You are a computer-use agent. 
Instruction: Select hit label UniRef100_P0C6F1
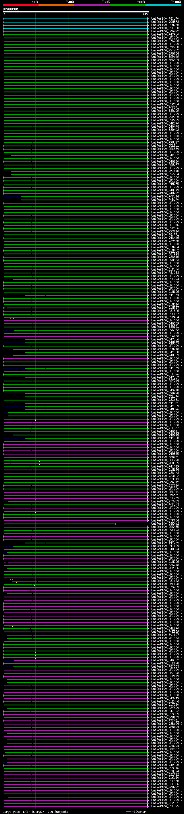click(165, 107)
